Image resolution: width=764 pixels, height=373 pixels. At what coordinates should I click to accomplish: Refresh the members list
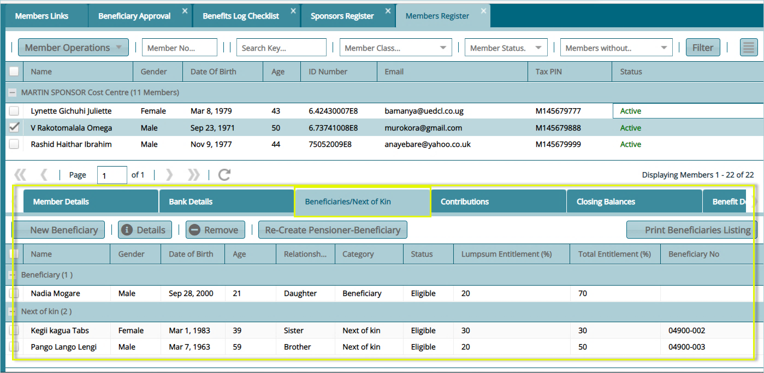click(224, 175)
